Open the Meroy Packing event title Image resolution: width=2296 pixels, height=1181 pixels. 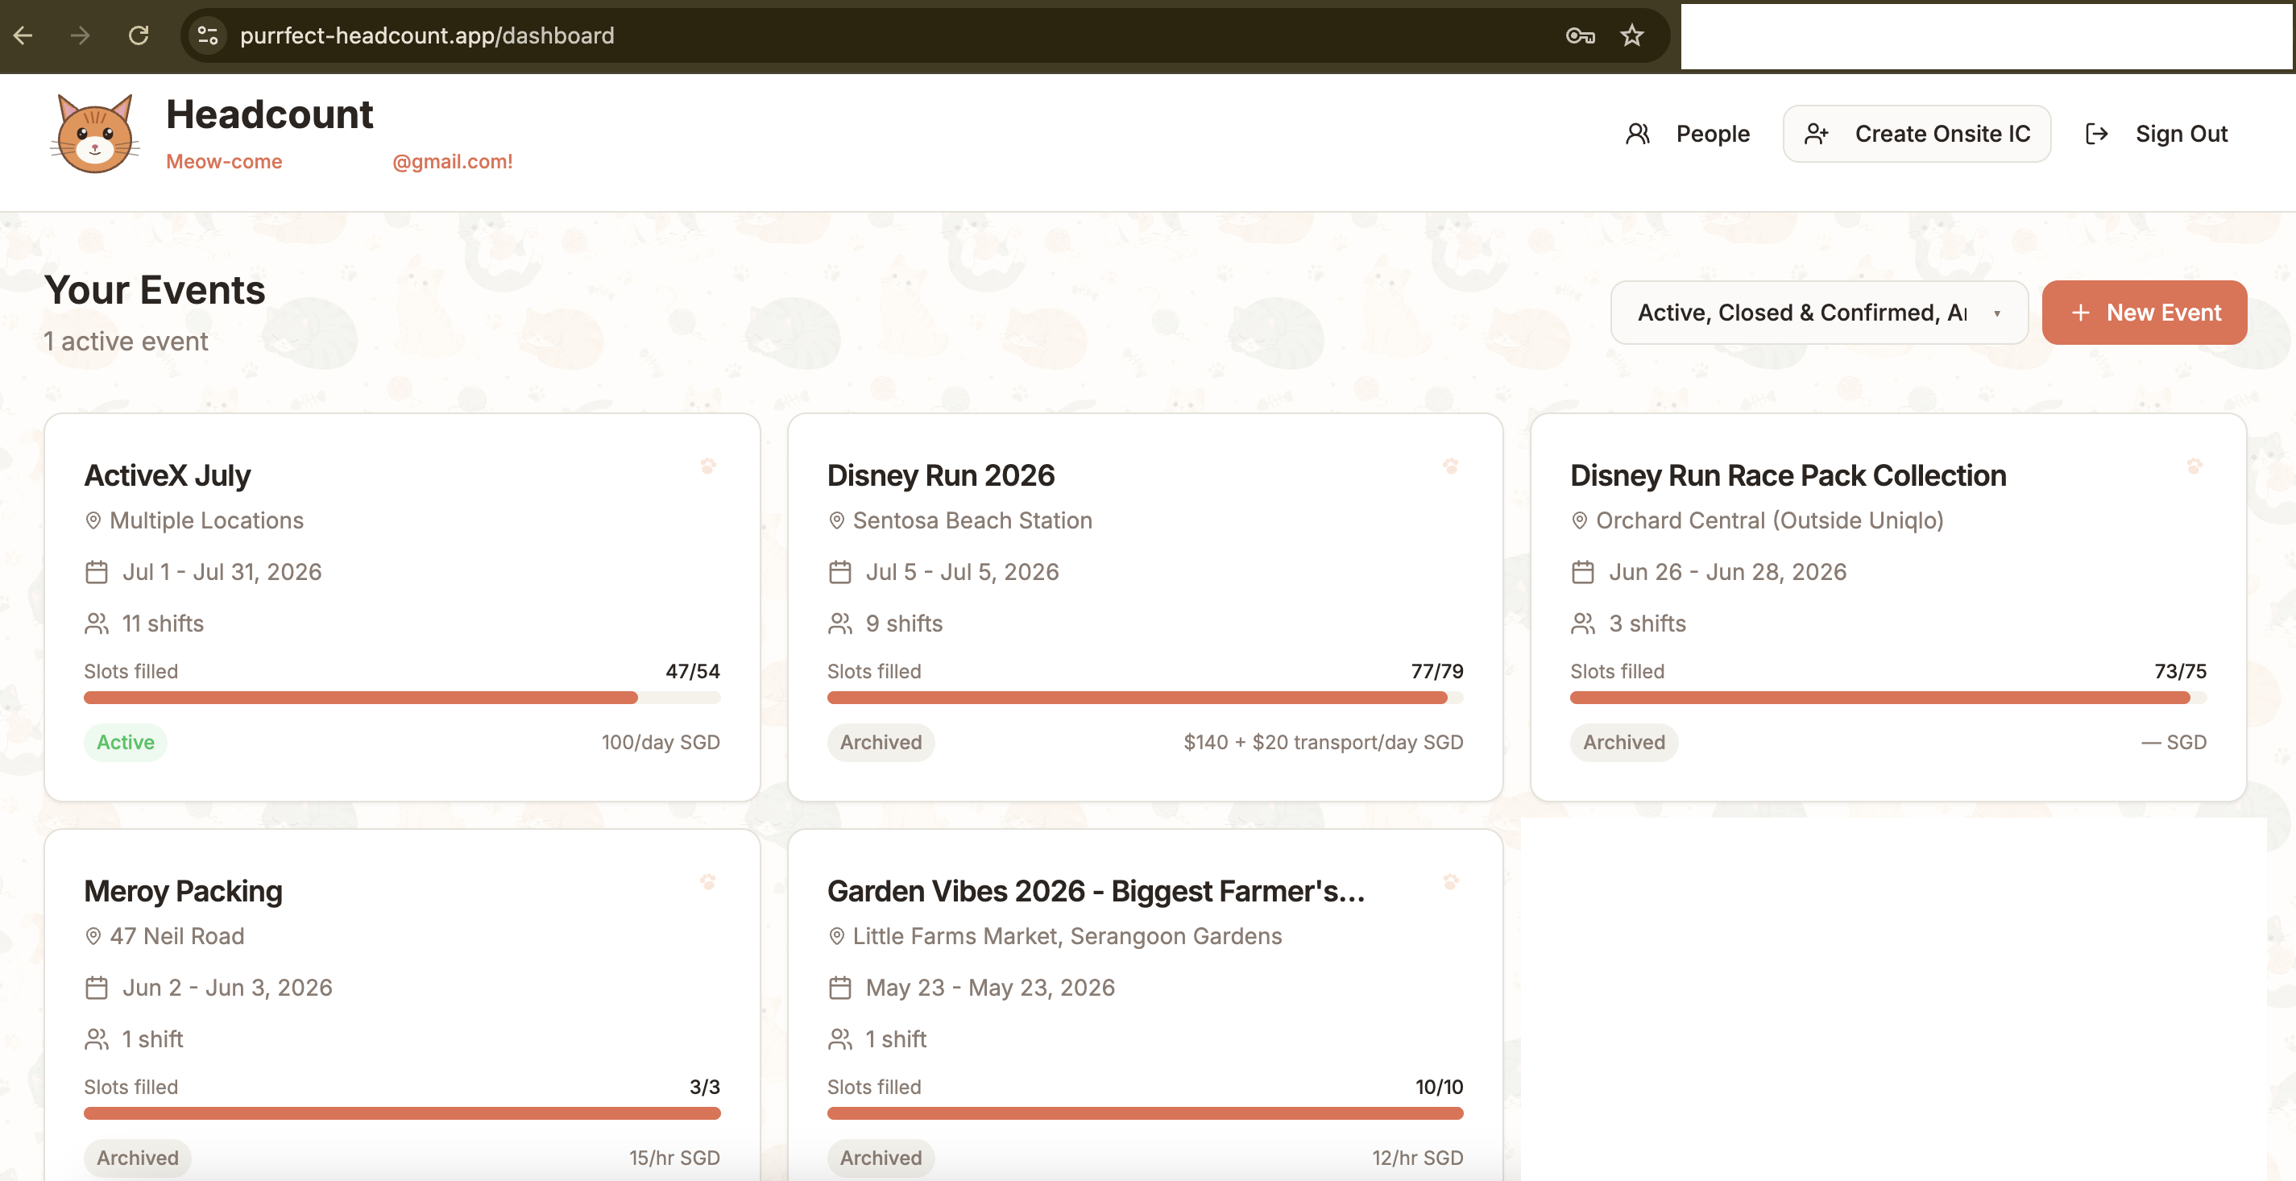(x=183, y=890)
